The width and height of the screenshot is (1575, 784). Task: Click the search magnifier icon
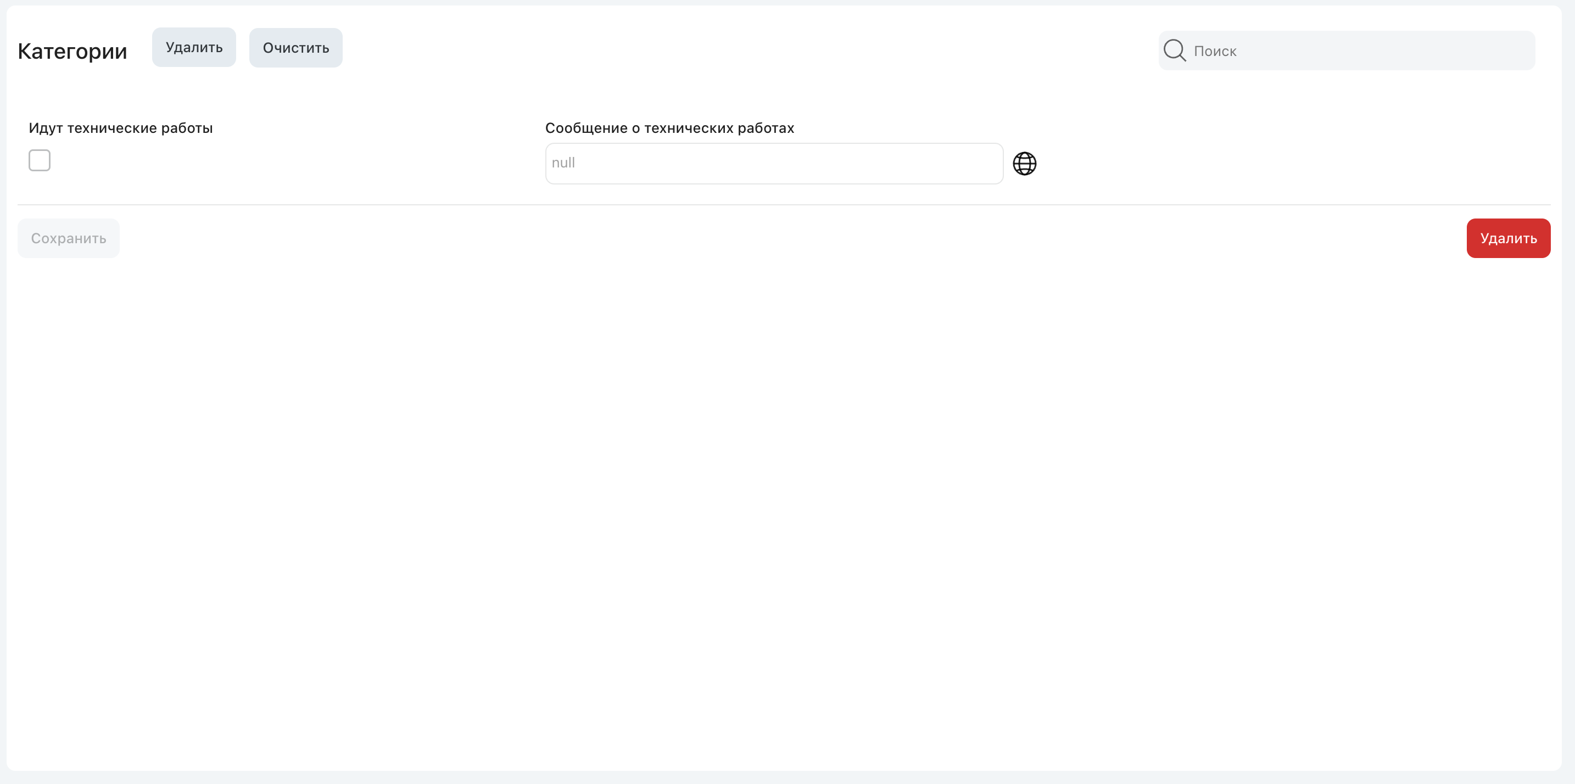click(x=1175, y=50)
